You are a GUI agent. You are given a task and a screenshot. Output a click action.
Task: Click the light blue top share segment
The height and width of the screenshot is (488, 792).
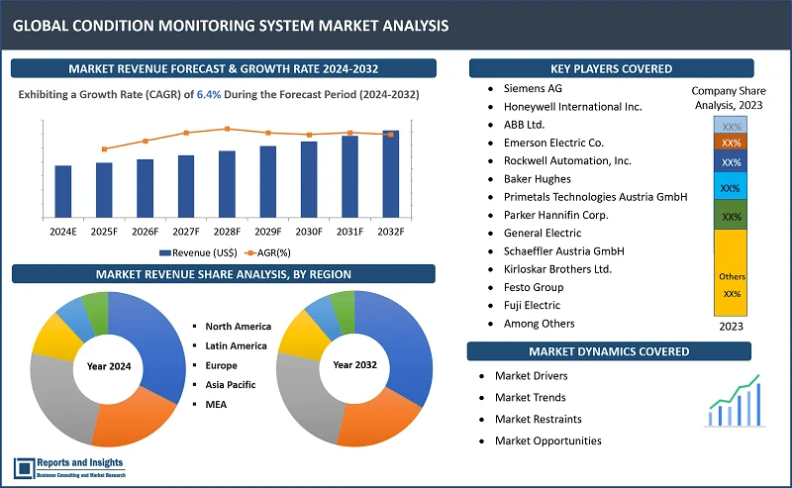[731, 126]
